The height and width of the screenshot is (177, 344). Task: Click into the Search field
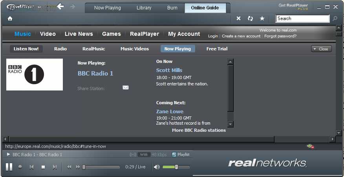click(302, 19)
